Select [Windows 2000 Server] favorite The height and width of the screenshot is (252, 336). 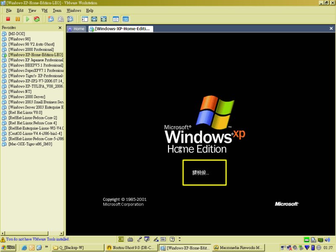click(27, 97)
